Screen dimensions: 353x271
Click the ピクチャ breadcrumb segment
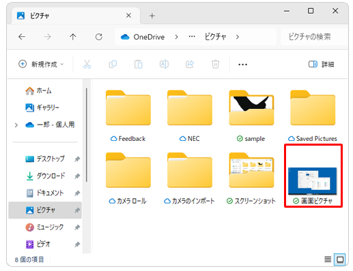(215, 37)
